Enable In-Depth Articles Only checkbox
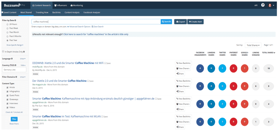The width and height of the screenshot is (280, 132). [3, 52]
